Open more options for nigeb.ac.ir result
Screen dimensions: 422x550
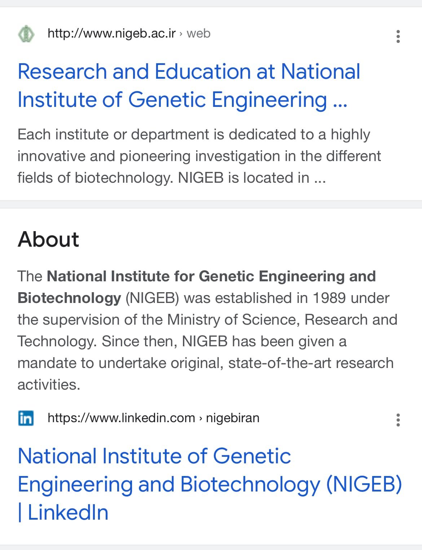coord(398,36)
